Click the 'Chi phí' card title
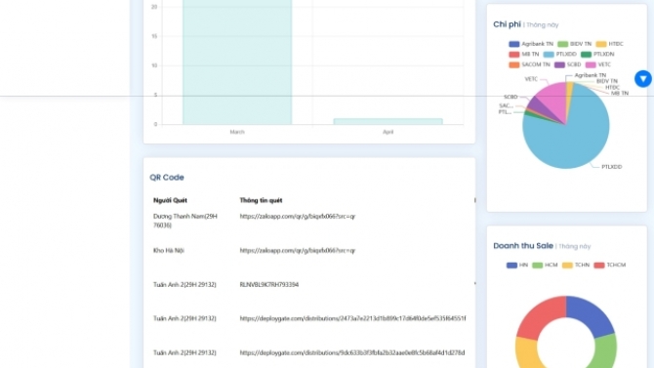Screen dimensions: 654x368 pyautogui.click(x=507, y=24)
